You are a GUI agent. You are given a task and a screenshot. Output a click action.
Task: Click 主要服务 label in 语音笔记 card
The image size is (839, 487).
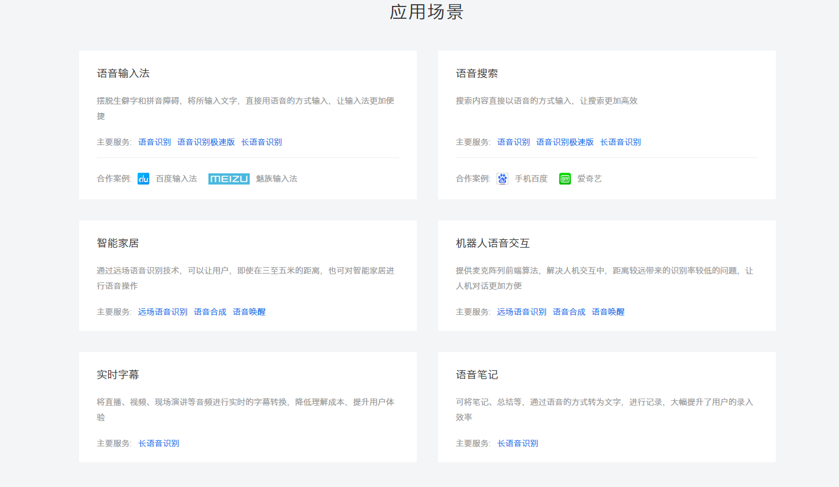coord(473,443)
